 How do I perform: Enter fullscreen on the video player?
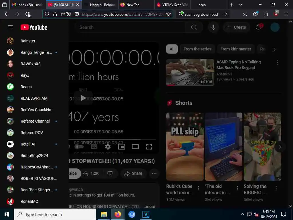(x=149, y=147)
